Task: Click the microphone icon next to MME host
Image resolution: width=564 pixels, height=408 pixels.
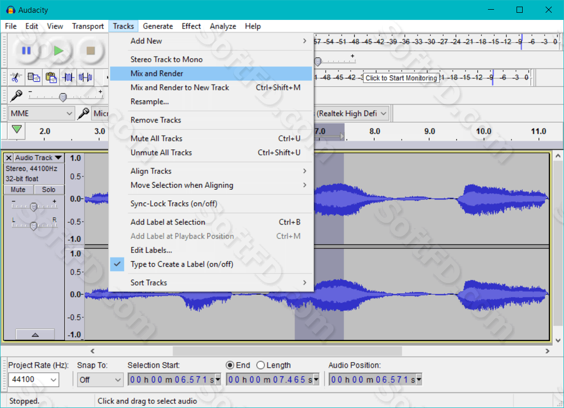Action: tap(83, 114)
